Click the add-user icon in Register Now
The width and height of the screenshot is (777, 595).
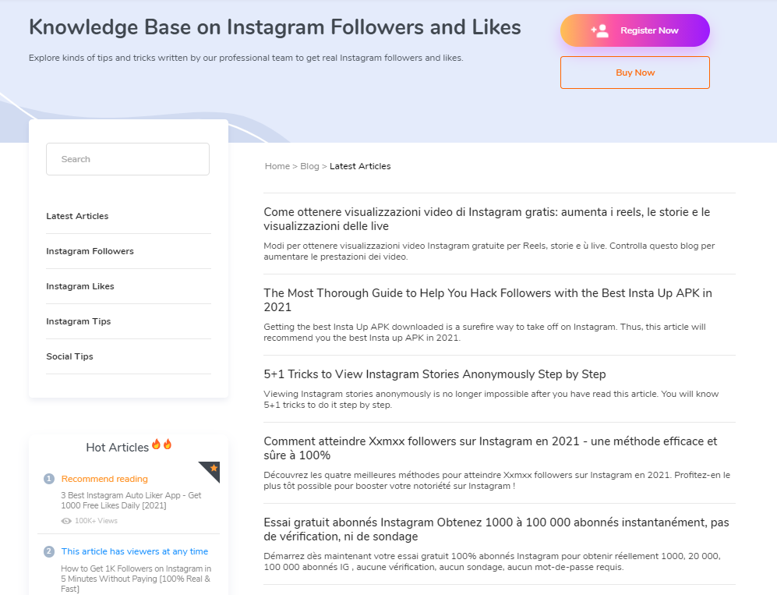tap(599, 30)
